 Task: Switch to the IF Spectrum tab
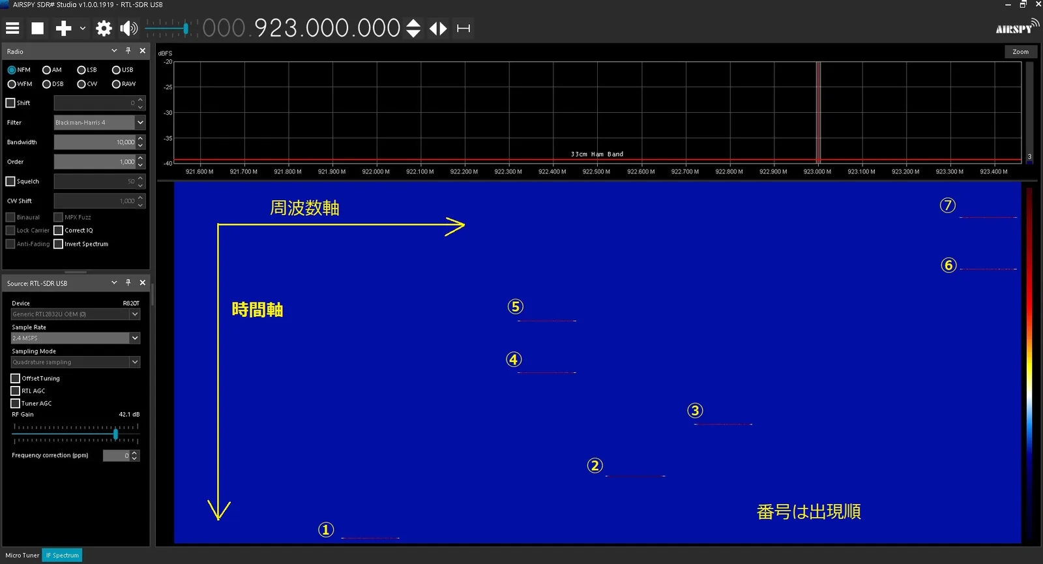pos(63,556)
